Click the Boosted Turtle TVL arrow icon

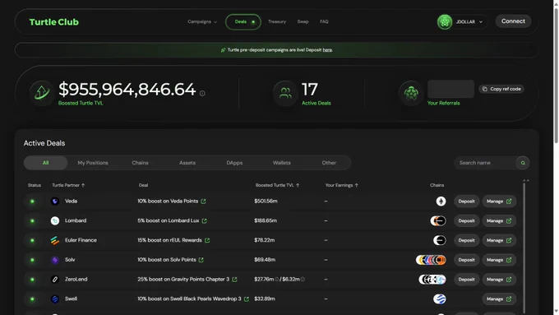click(42, 93)
